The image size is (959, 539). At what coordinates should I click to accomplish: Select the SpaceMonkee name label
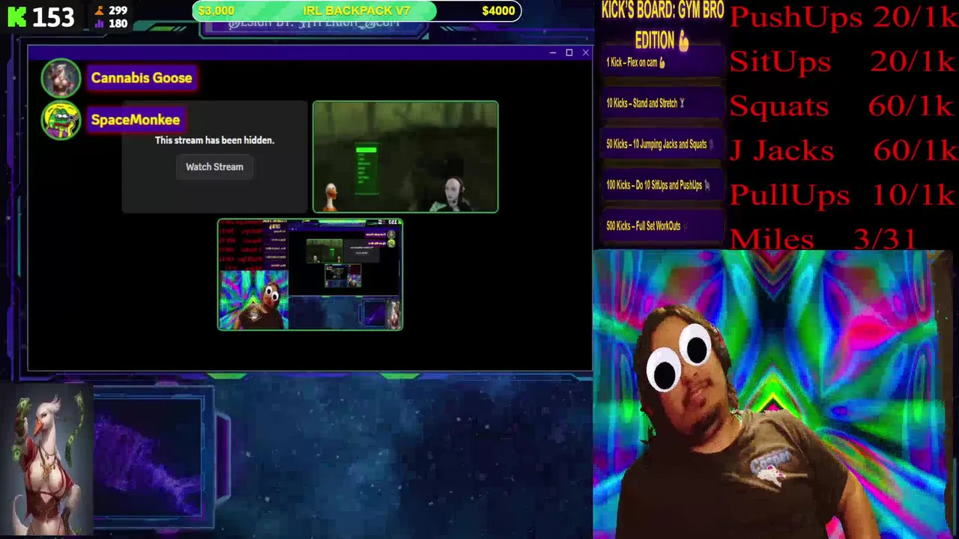point(136,120)
